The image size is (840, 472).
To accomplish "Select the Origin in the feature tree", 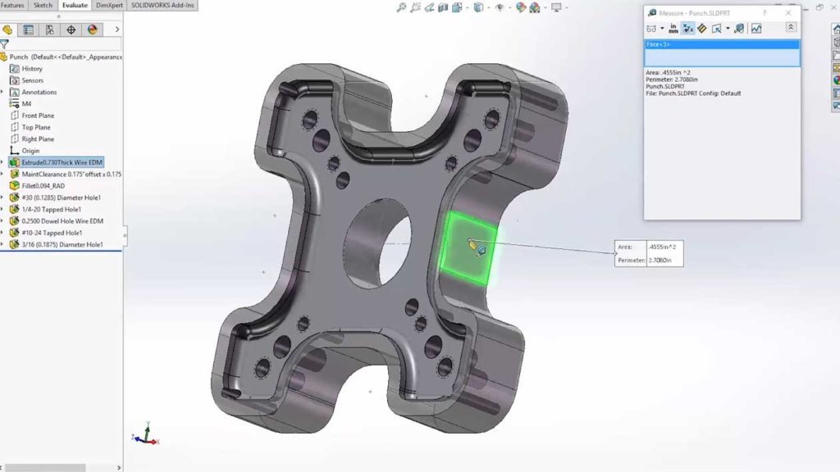I will click(x=33, y=151).
